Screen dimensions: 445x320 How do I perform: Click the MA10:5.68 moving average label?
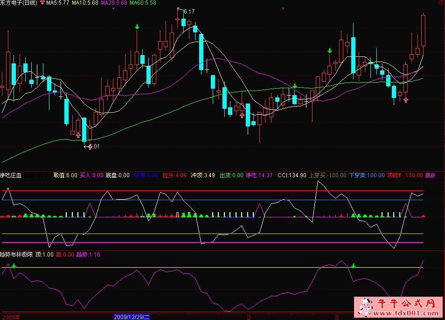(x=85, y=3)
